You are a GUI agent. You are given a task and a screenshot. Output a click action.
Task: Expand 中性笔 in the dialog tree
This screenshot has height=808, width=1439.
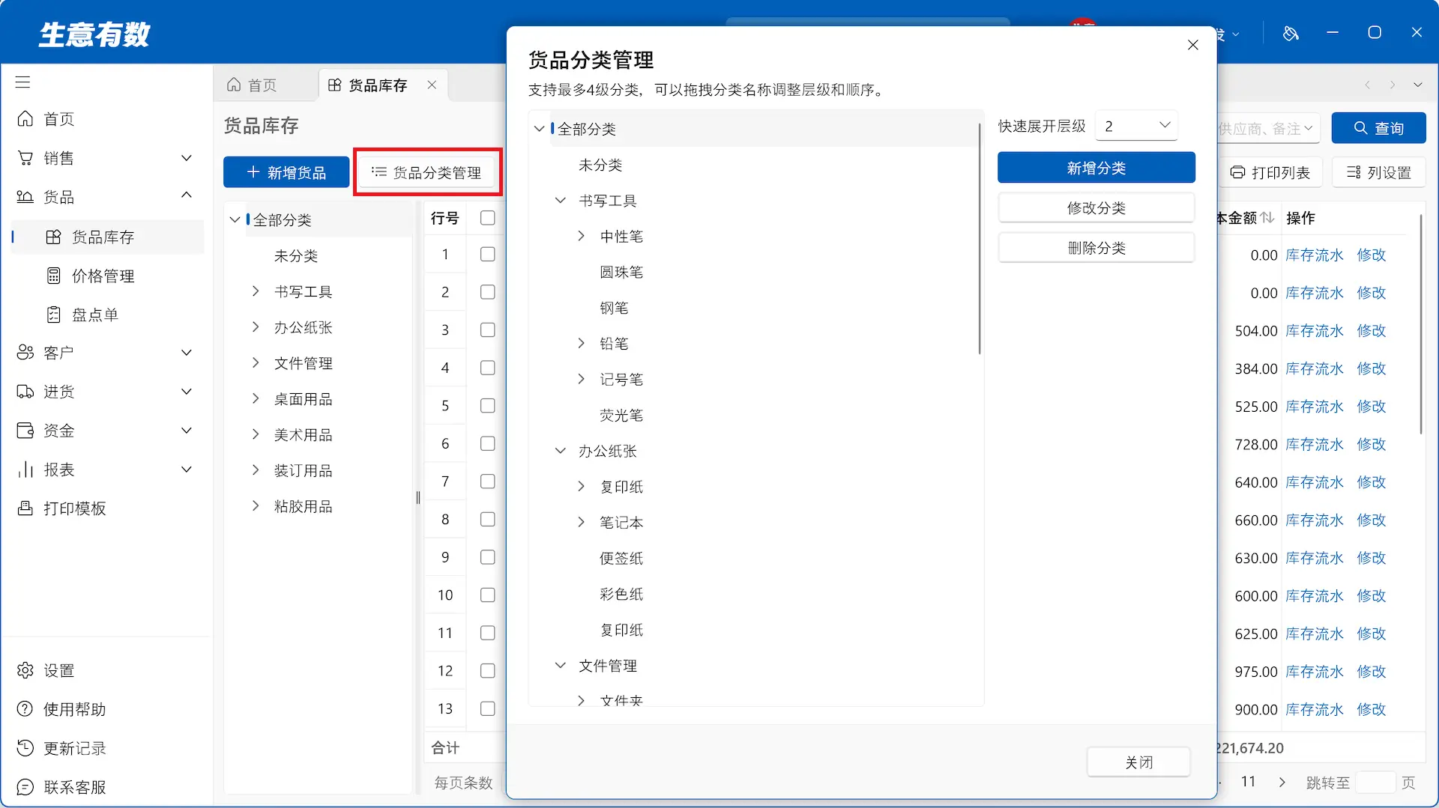581,237
